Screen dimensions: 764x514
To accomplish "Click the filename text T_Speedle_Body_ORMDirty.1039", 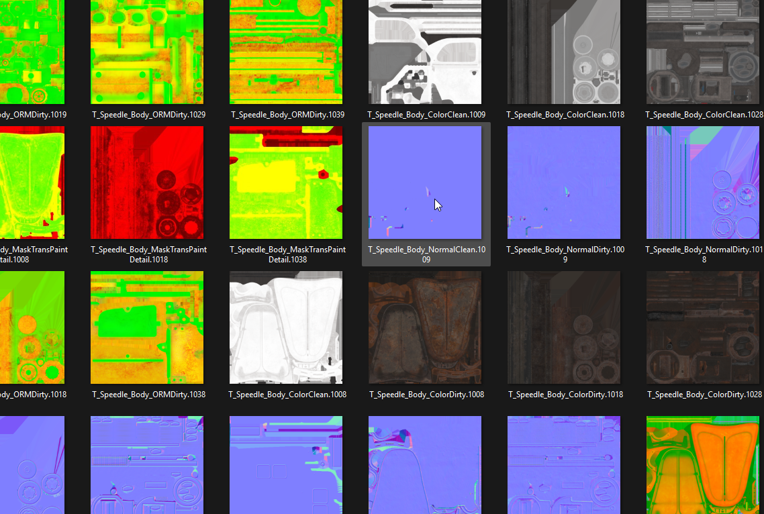I will click(287, 115).
